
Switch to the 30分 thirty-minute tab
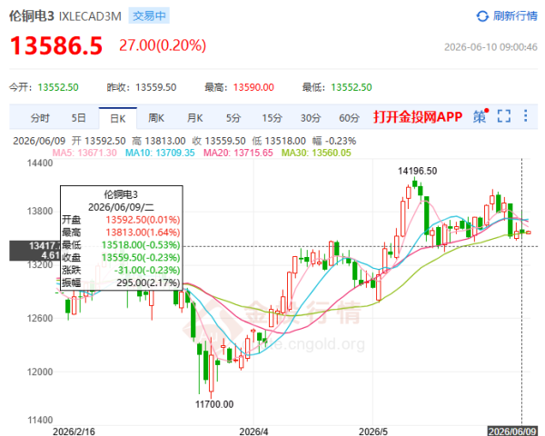click(x=311, y=118)
